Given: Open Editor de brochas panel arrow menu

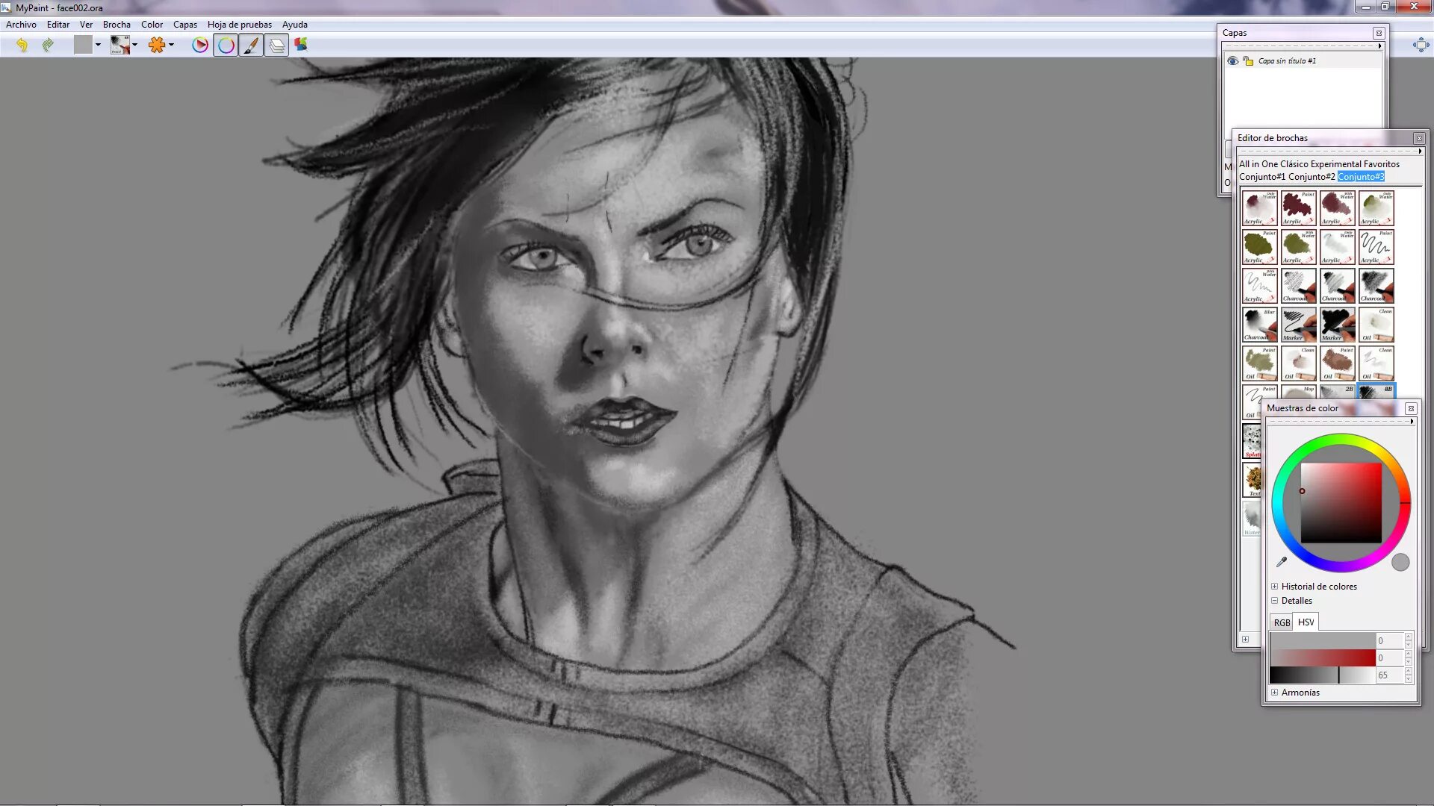Looking at the screenshot, I should point(1421,151).
